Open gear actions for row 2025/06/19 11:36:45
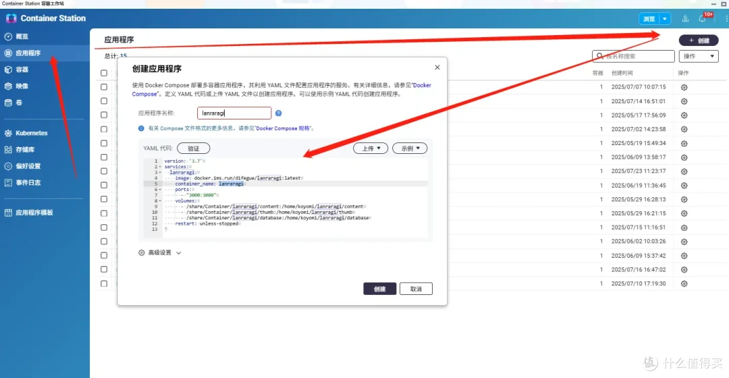This screenshot has width=729, height=378. pyautogui.click(x=684, y=186)
